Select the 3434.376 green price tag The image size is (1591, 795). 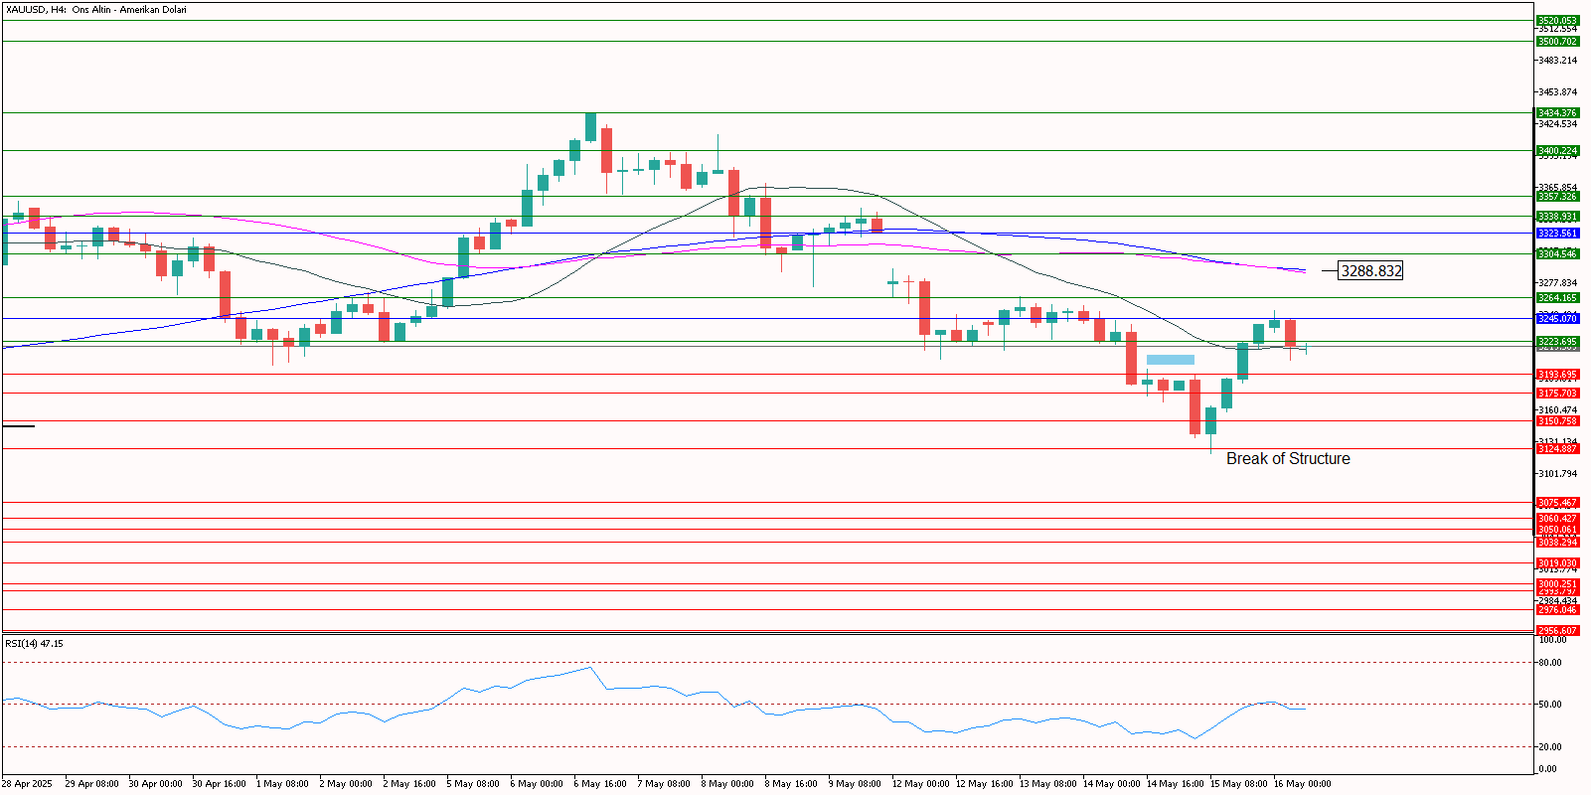[x=1557, y=112]
